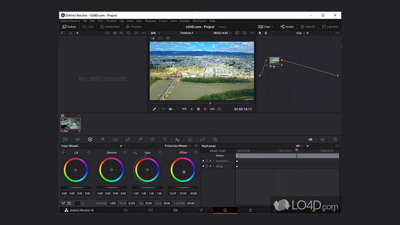The width and height of the screenshot is (400, 225).
Task: Open the Playback menu
Action: click(150, 21)
